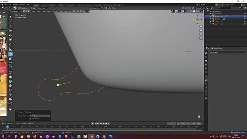Open the Edit Mode dropdown
The image size is (247, 139).
tap(15, 11)
